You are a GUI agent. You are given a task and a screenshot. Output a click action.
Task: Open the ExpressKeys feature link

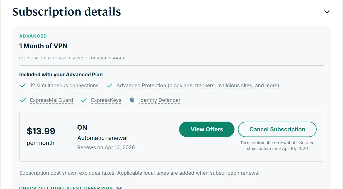click(x=106, y=100)
